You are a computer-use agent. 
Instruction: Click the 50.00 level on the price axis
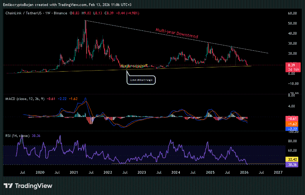pos(292,23)
